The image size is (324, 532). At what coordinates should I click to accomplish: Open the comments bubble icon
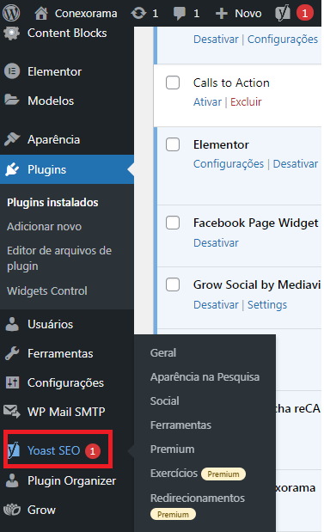coord(180,13)
